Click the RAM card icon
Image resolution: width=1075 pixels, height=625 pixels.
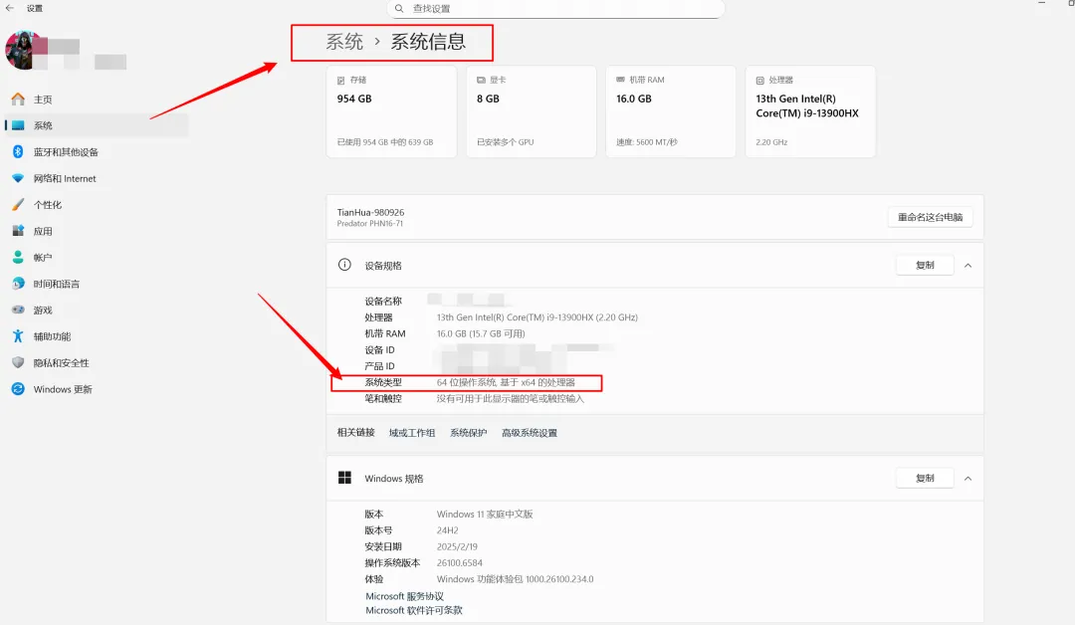[x=620, y=80]
